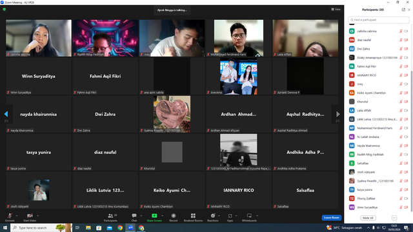Screen dimensions: 413x232
Task: Click the Windows taskbar search box
Action: 41,227
